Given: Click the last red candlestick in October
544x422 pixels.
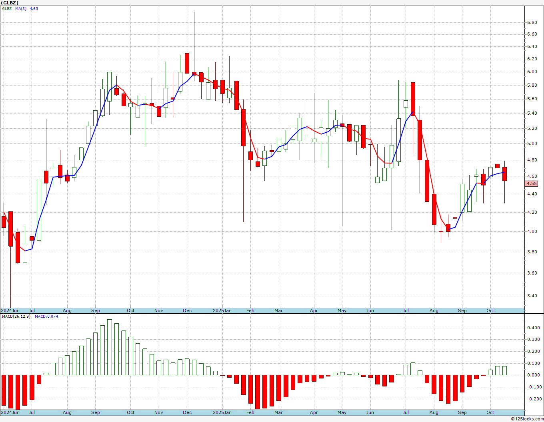Looking at the screenshot, I should click(x=504, y=174).
